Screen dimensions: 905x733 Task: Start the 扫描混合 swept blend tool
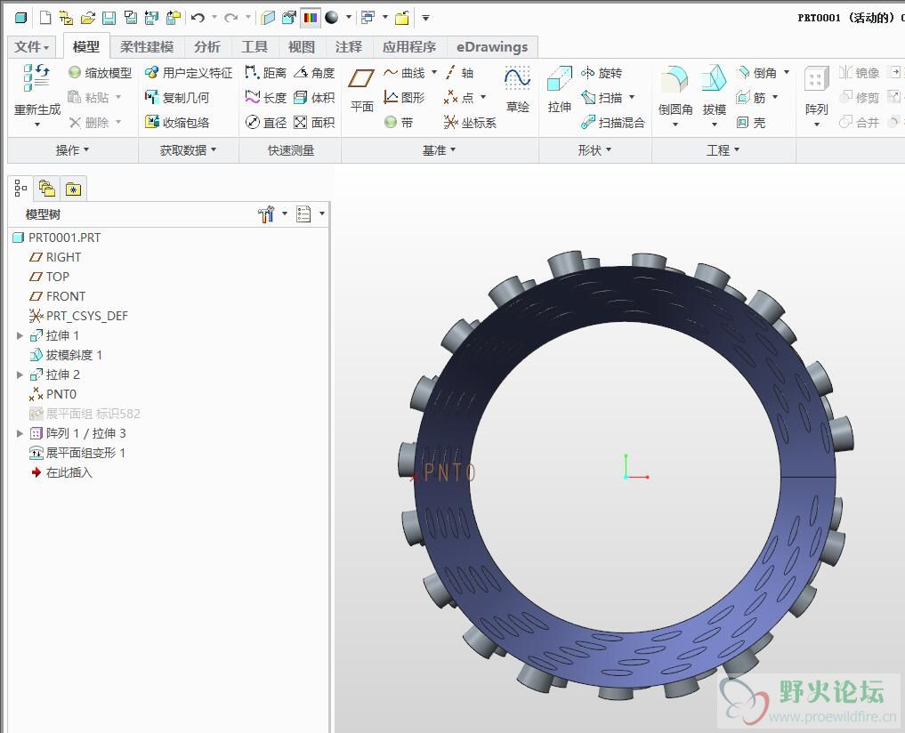612,123
